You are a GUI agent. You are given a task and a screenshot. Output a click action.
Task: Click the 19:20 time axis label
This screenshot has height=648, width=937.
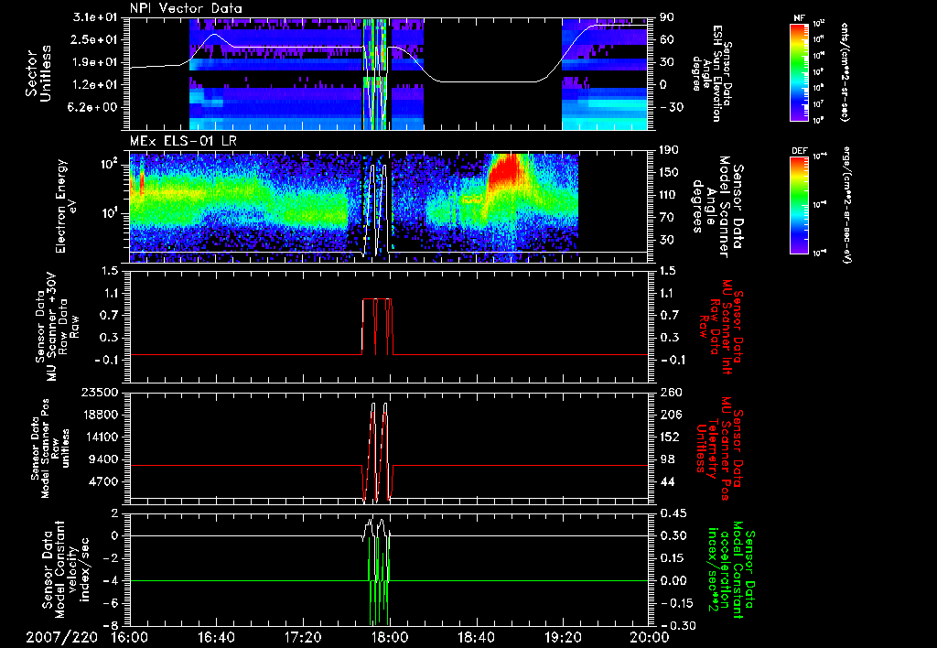pos(563,637)
